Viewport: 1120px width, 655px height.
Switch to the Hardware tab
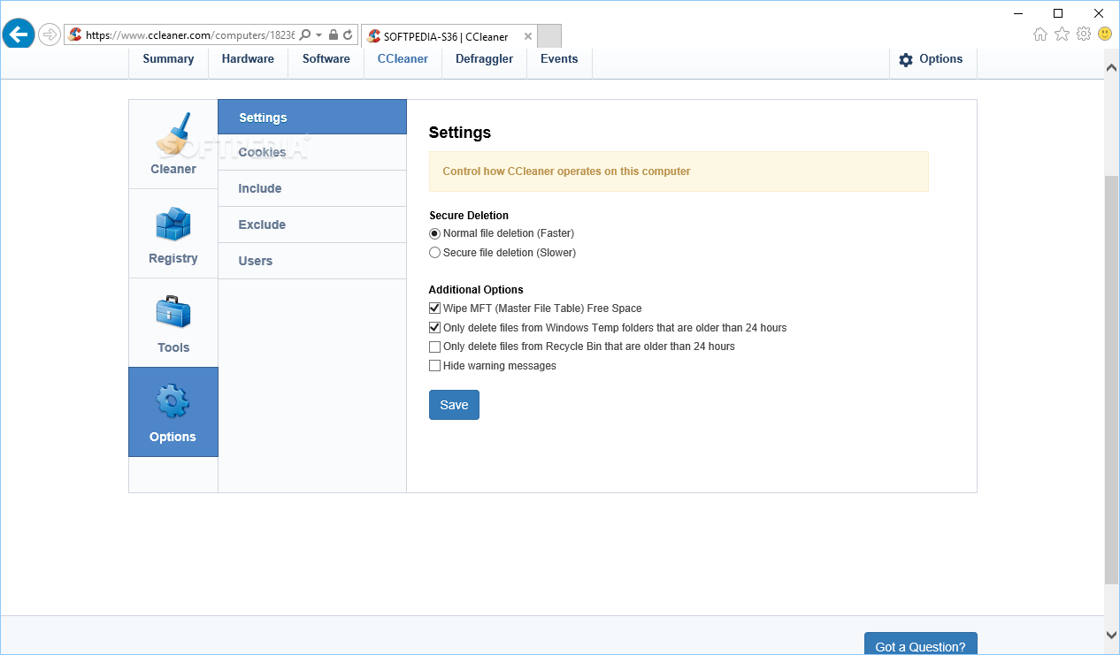click(x=248, y=59)
